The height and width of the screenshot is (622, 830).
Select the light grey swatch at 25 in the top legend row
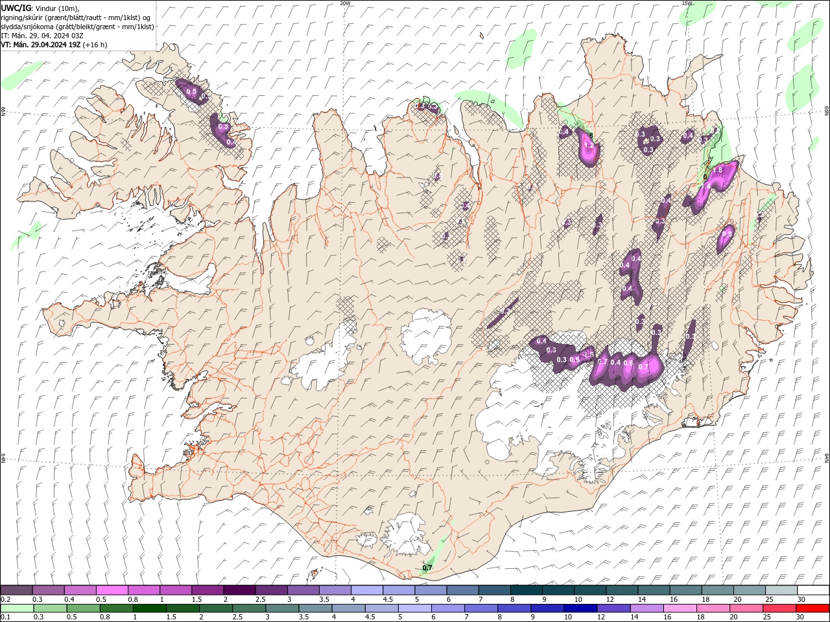click(x=781, y=590)
